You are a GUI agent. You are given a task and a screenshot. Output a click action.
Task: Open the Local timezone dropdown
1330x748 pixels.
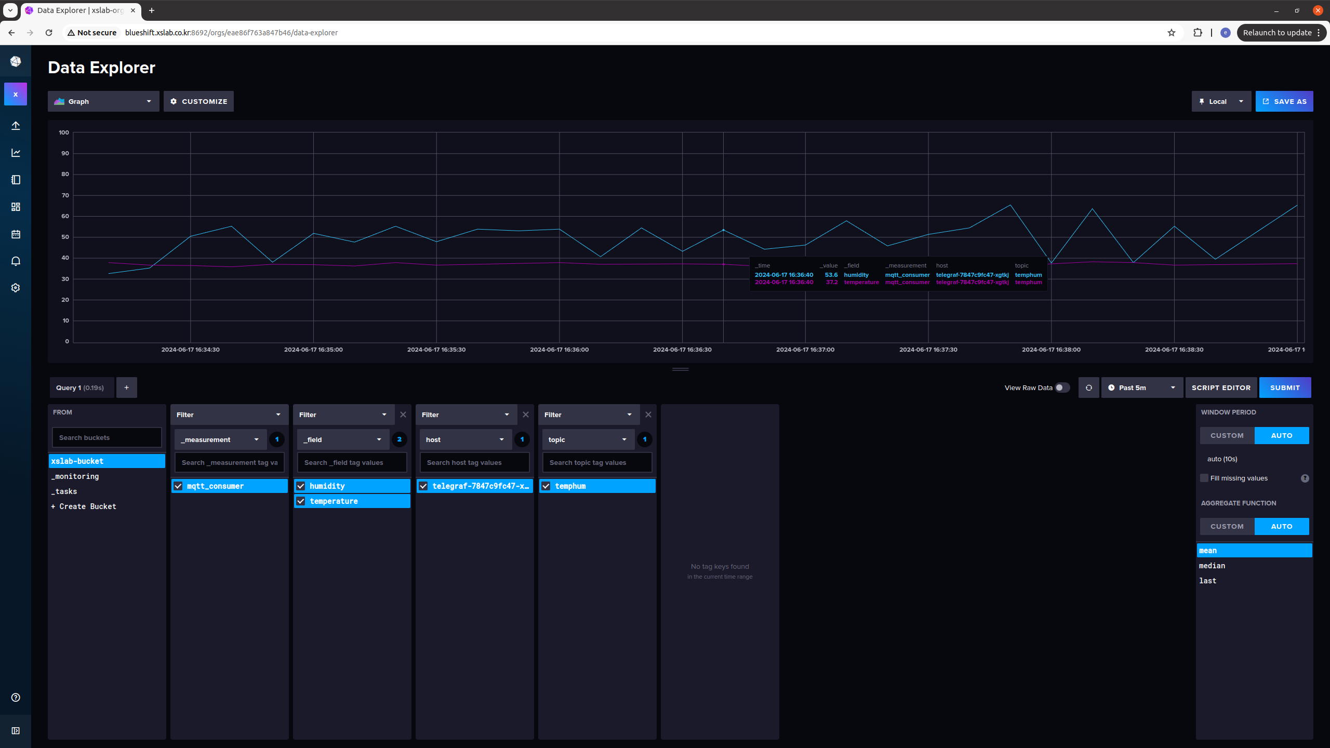point(1221,101)
